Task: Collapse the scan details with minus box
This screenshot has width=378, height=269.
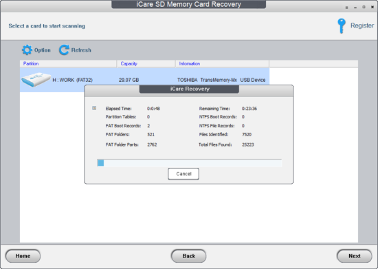Action: (x=94, y=108)
